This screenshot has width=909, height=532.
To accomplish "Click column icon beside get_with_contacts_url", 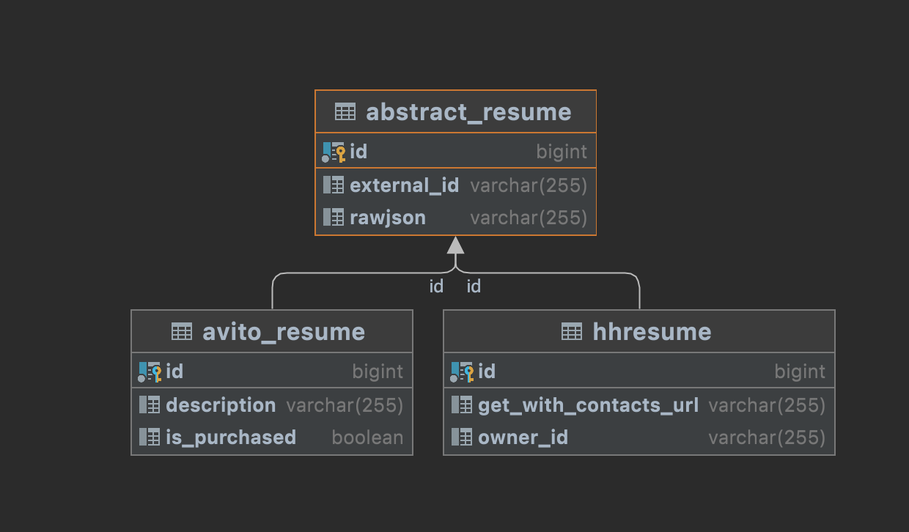I will 462,405.
